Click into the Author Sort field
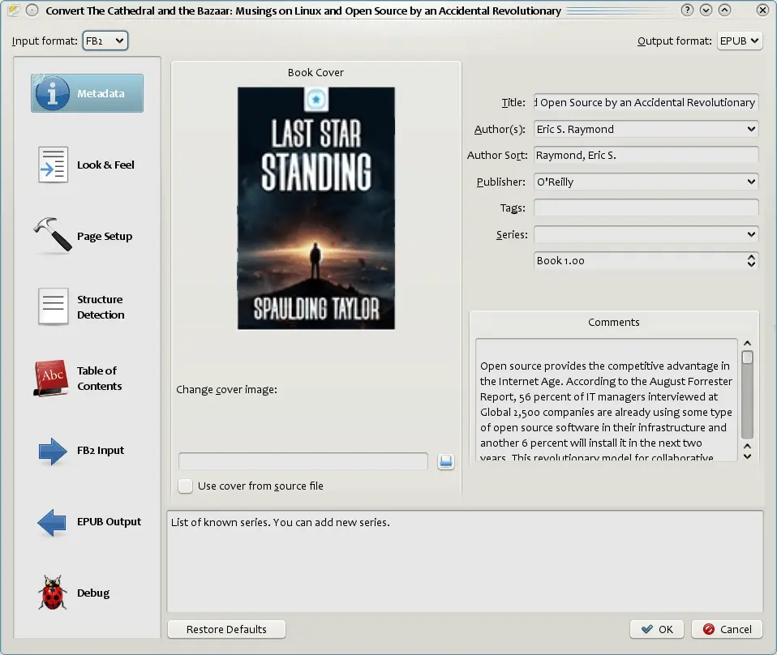Image resolution: width=777 pixels, height=655 pixels. [646, 155]
